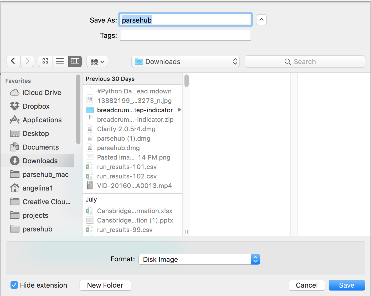This screenshot has height=296, width=371.
Task: Click the breadcrum...tep-indicator folder icon
Action: [90, 110]
